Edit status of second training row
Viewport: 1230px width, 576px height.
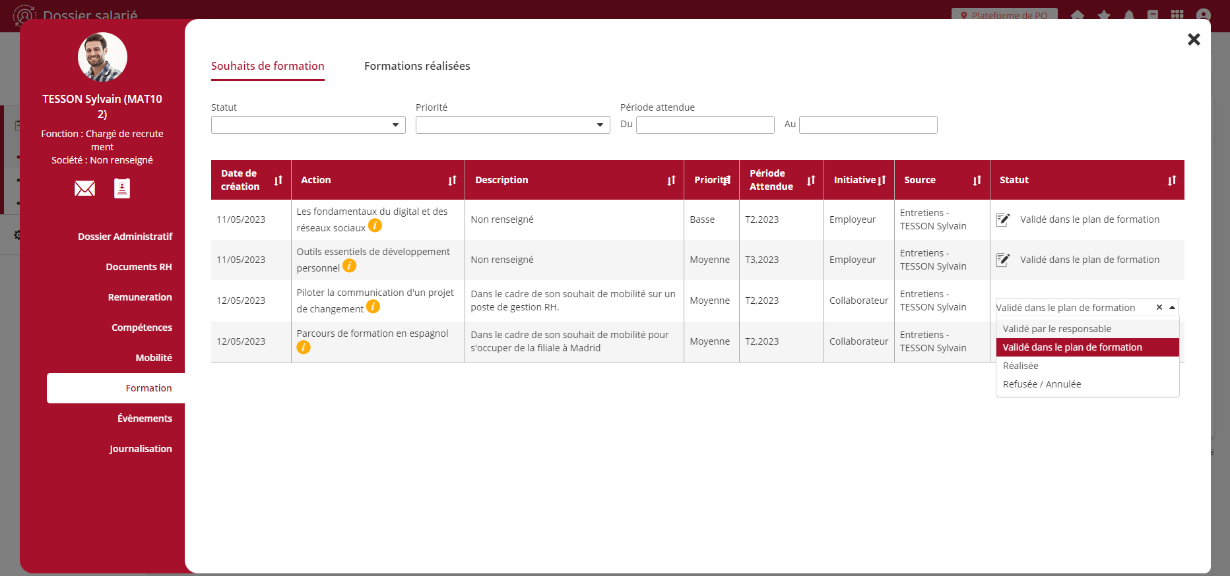coord(1003,260)
